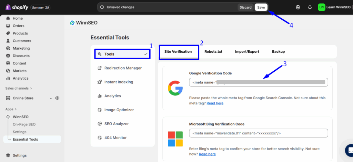Click the Customers person icon
The image size is (353, 162).
click(8, 41)
